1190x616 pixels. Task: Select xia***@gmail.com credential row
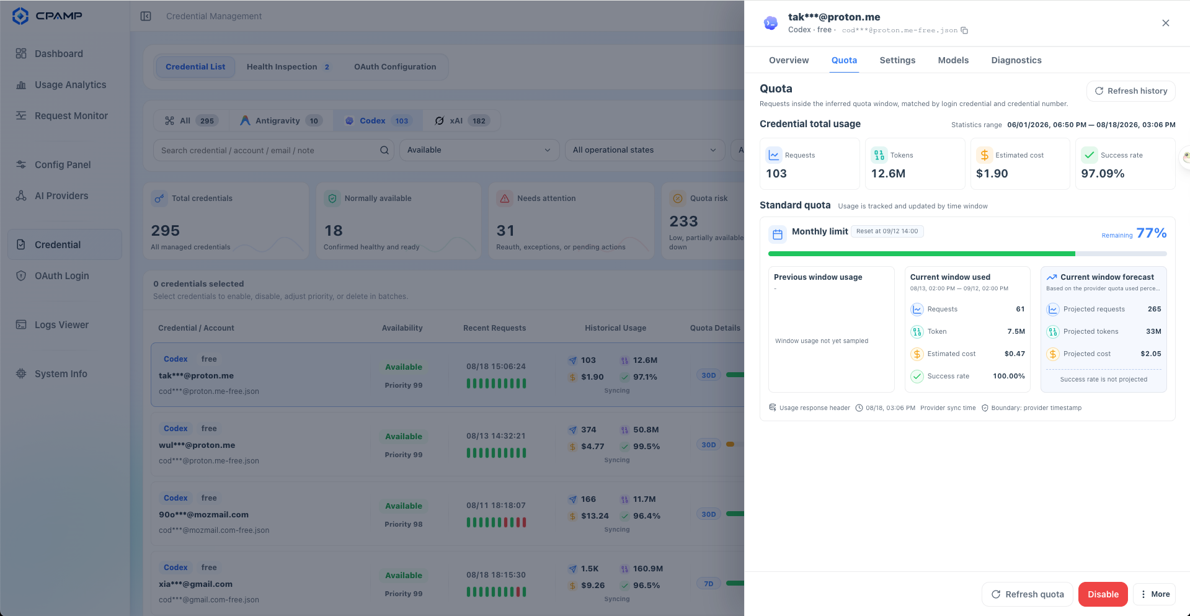447,583
